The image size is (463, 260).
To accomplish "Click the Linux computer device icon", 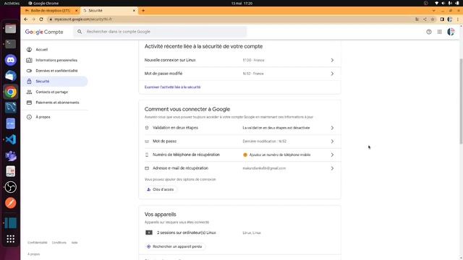I will coord(149,233).
